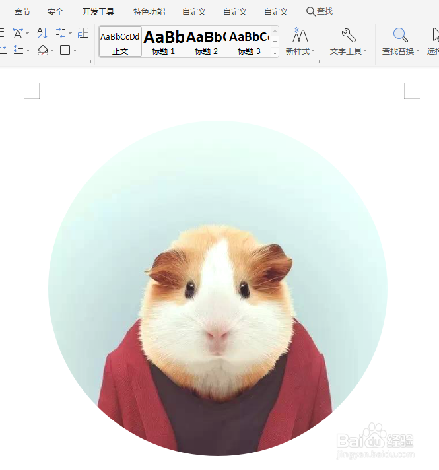Expand the line spacing dropdown arrow
The height and width of the screenshot is (470, 439).
pos(28,50)
